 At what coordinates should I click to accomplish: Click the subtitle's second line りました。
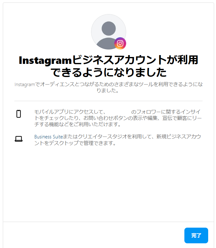(108, 90)
